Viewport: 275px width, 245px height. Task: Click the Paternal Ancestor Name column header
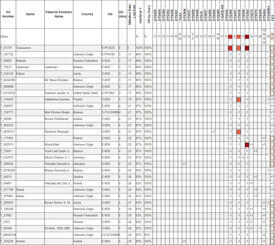59,14
